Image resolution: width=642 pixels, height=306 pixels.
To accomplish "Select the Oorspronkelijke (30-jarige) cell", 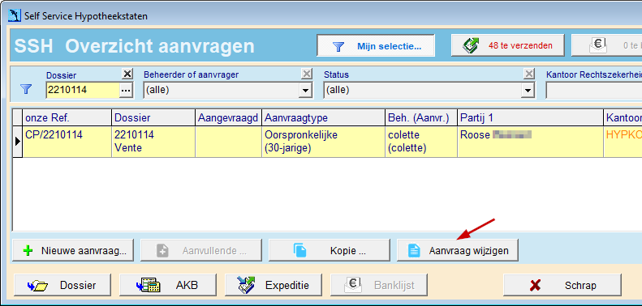I will click(x=324, y=142).
